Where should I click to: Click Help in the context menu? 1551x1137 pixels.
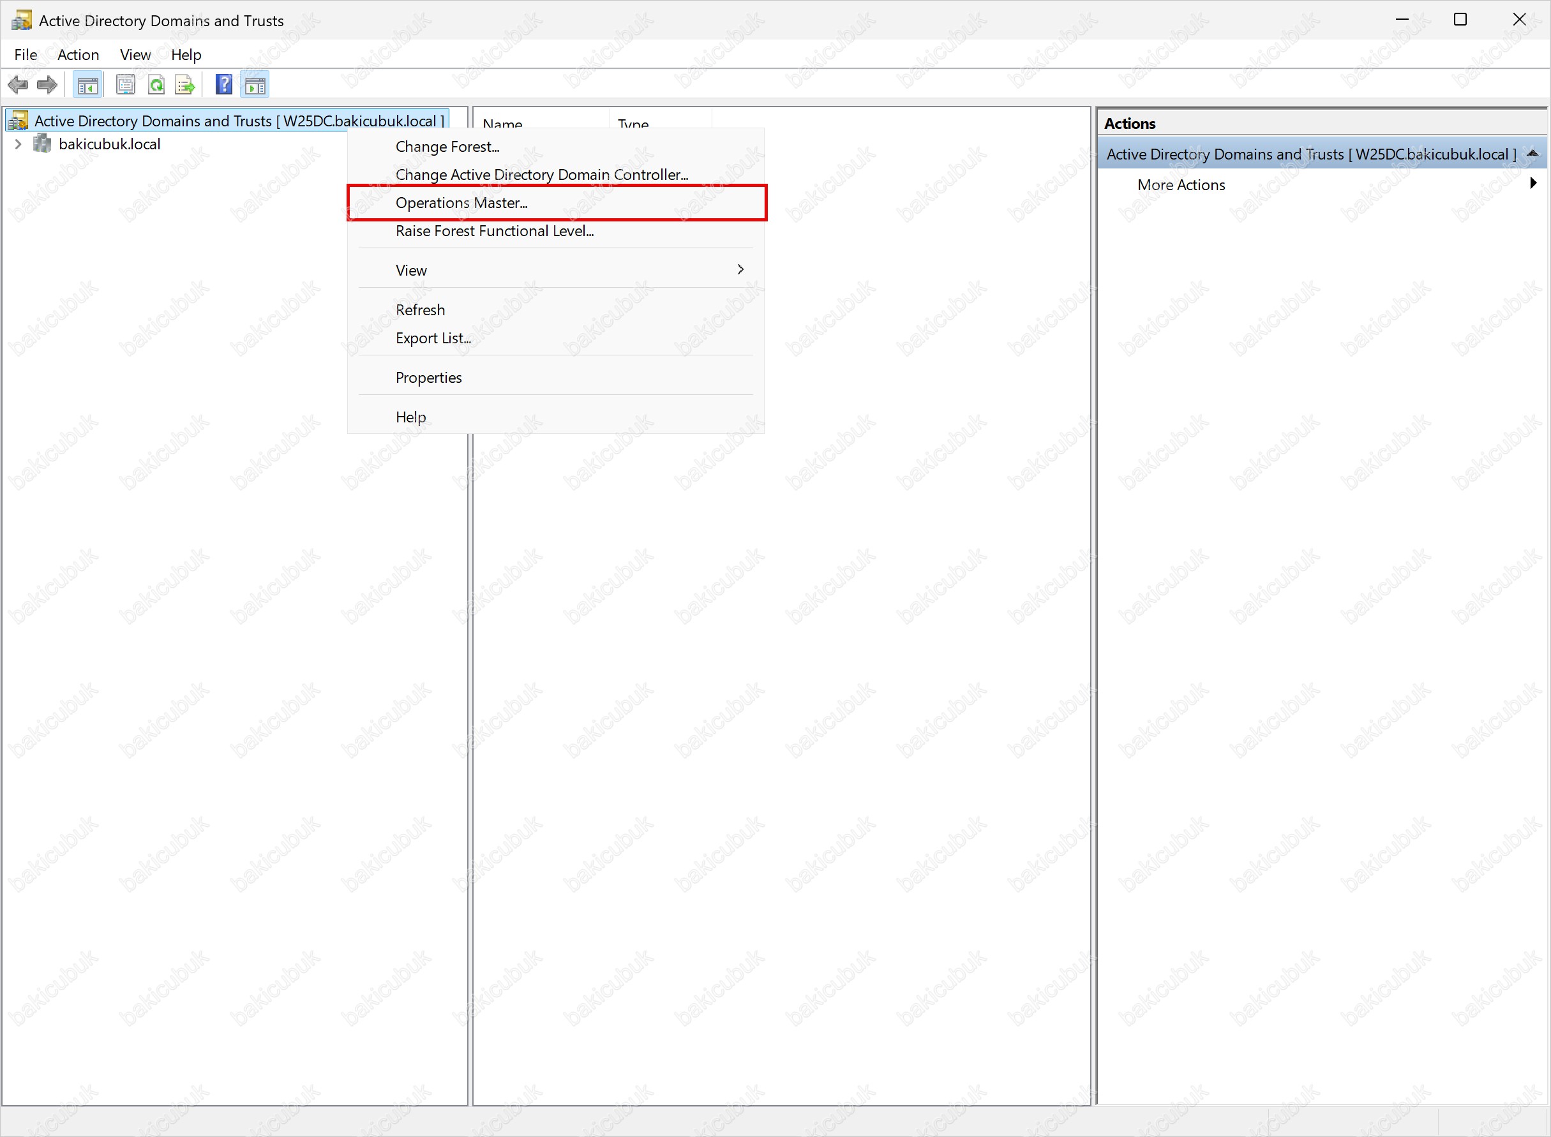tap(555, 417)
